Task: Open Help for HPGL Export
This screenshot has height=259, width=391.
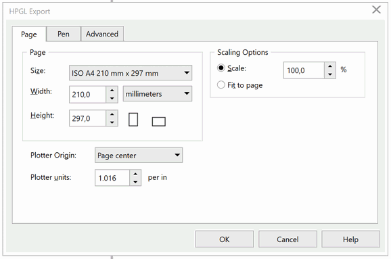Action: (350, 239)
